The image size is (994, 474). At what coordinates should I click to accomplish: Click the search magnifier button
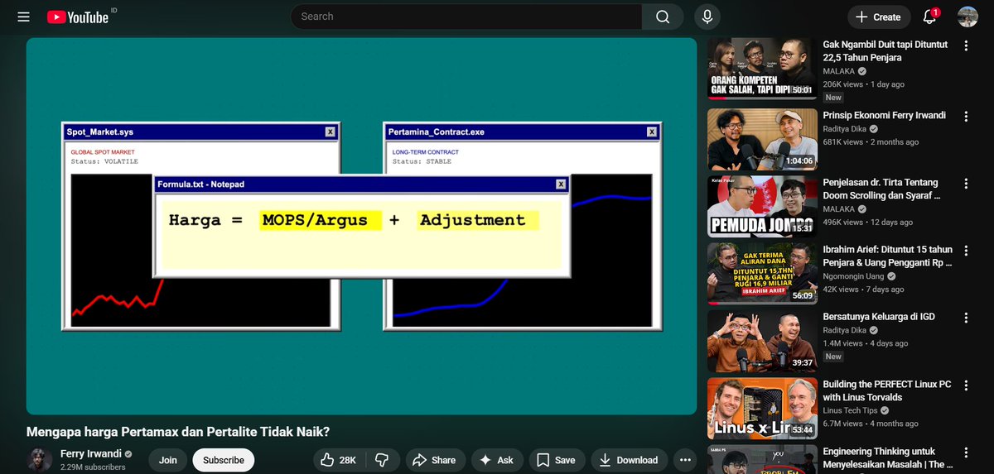(663, 17)
